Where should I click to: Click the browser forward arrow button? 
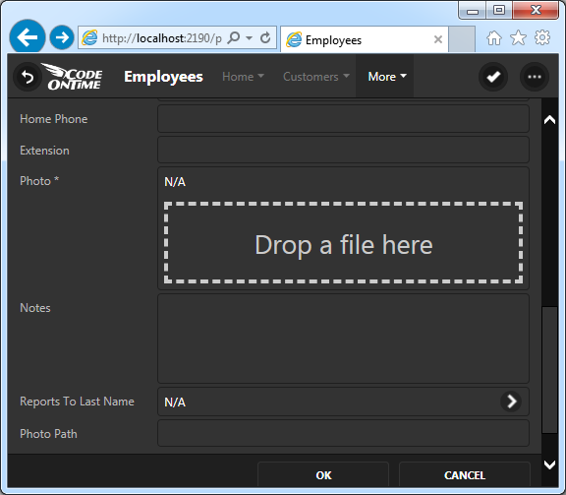click(x=62, y=37)
